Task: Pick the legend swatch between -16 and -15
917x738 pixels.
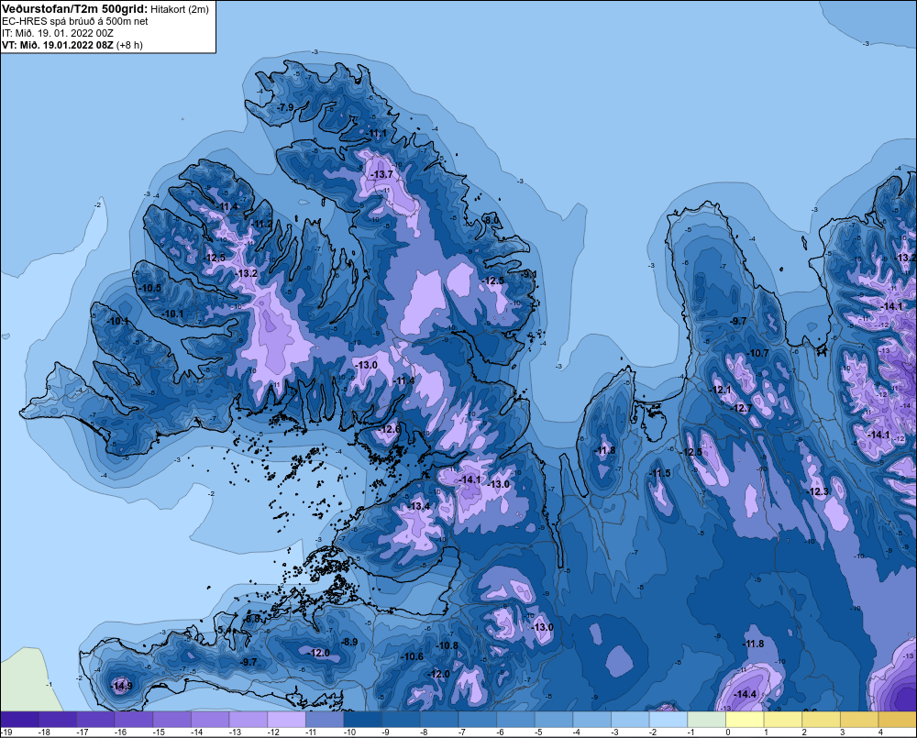Action: click(x=134, y=720)
